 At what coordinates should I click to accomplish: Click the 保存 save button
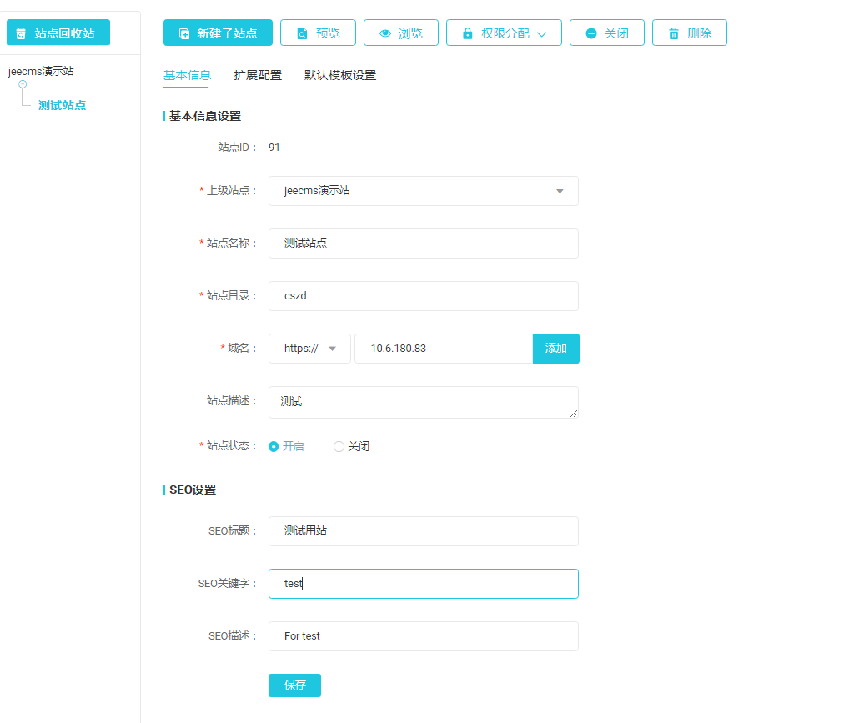(x=294, y=685)
